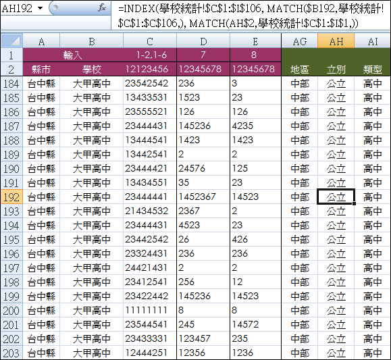Screen dimensions: 391x360
Task: Select column header AG
Action: coord(299,41)
